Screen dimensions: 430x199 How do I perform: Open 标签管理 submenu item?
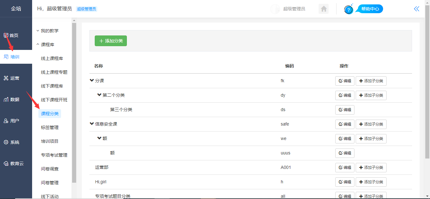point(50,127)
